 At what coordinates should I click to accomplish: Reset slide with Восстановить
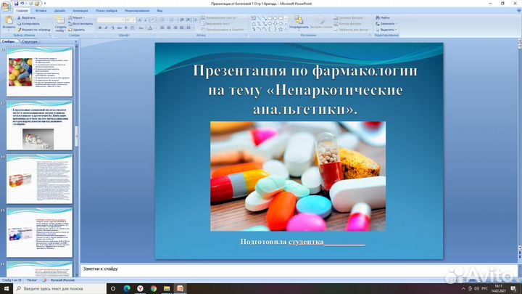click(x=80, y=24)
